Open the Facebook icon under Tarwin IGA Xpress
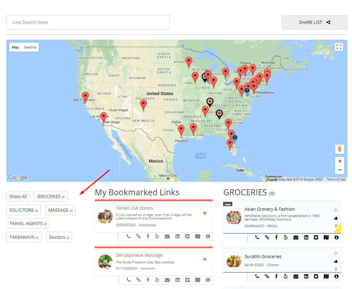This screenshot has width=352, height=289. 148,236
